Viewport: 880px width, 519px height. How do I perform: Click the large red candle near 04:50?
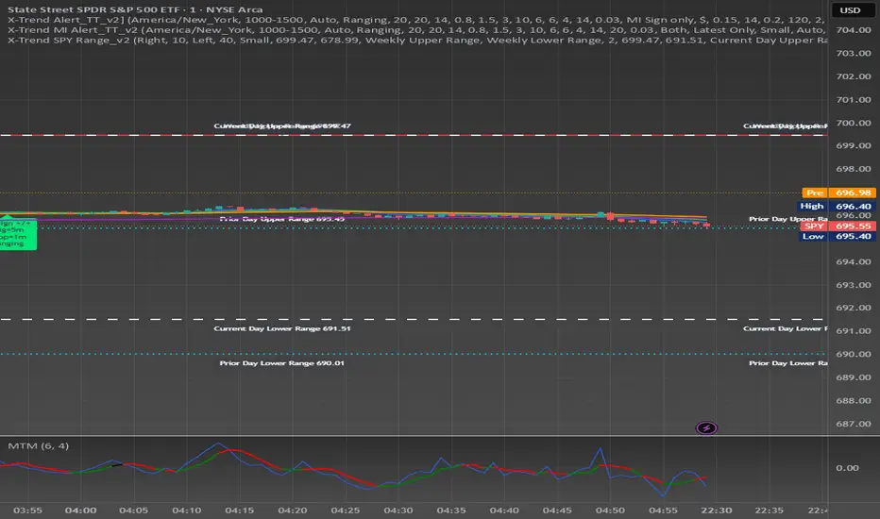pos(610,216)
